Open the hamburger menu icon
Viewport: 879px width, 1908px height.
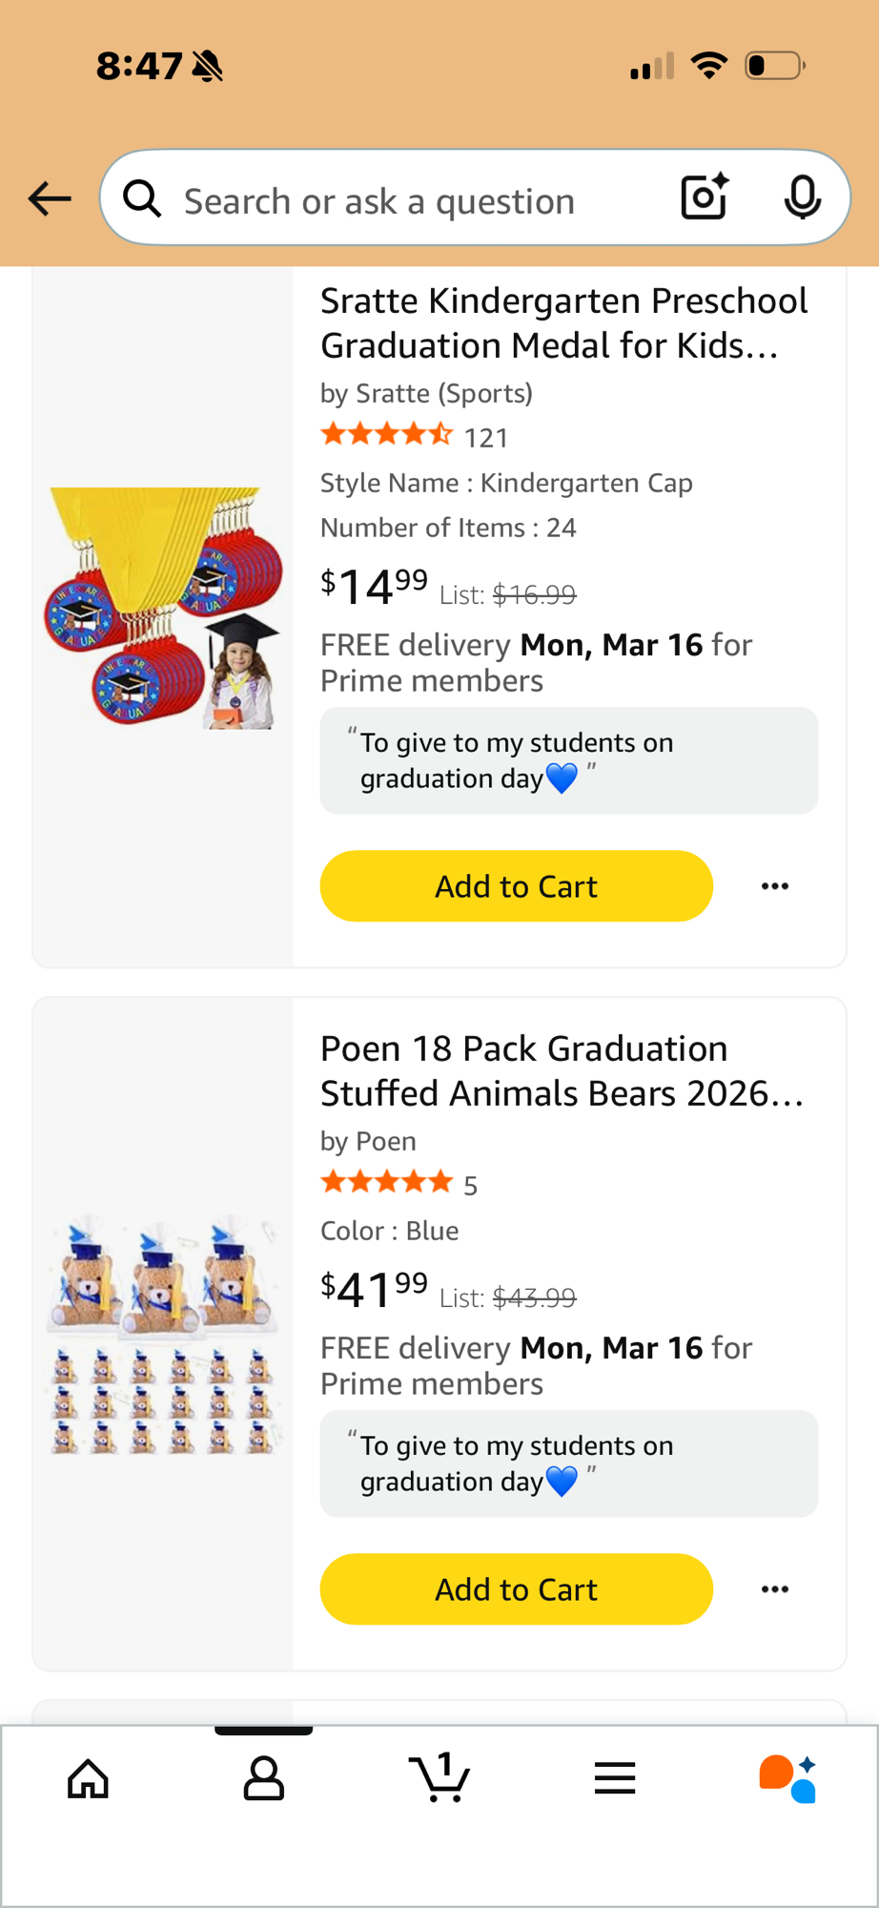(615, 1778)
